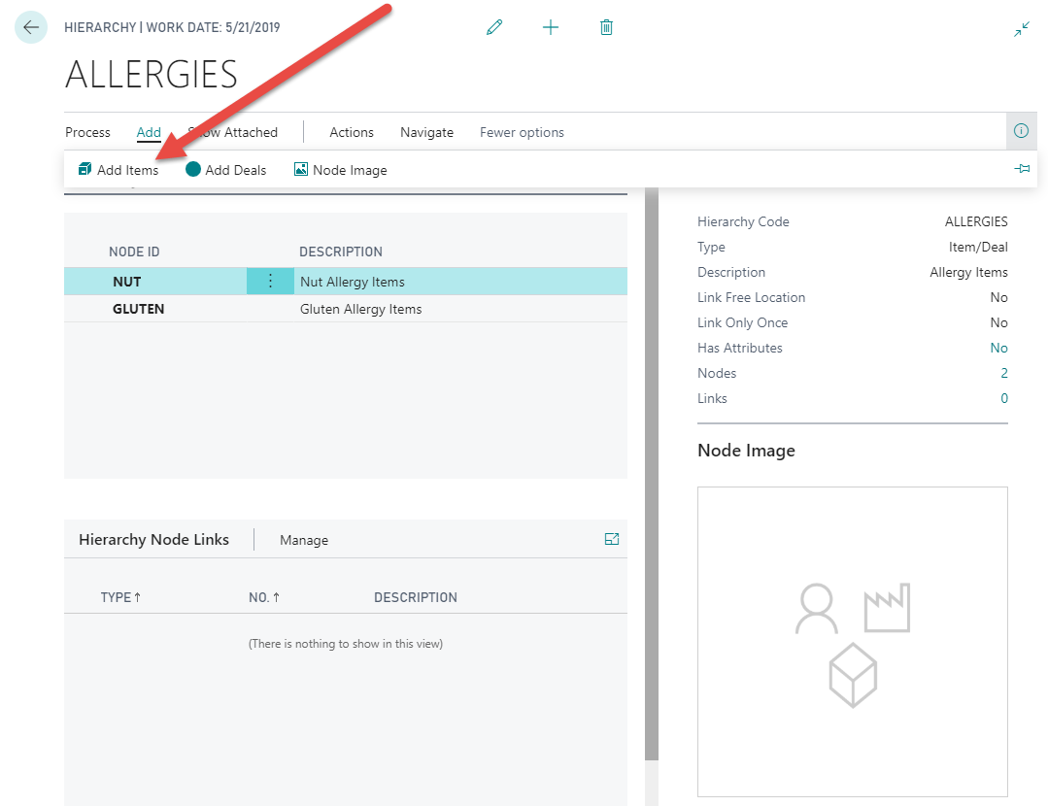Click Add Deals action
Screen dimensions: 1048x806
pyautogui.click(x=226, y=170)
